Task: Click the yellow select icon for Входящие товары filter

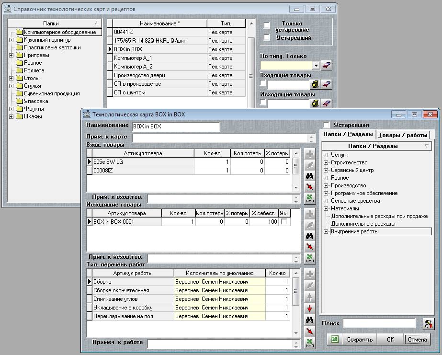Action: (315, 84)
